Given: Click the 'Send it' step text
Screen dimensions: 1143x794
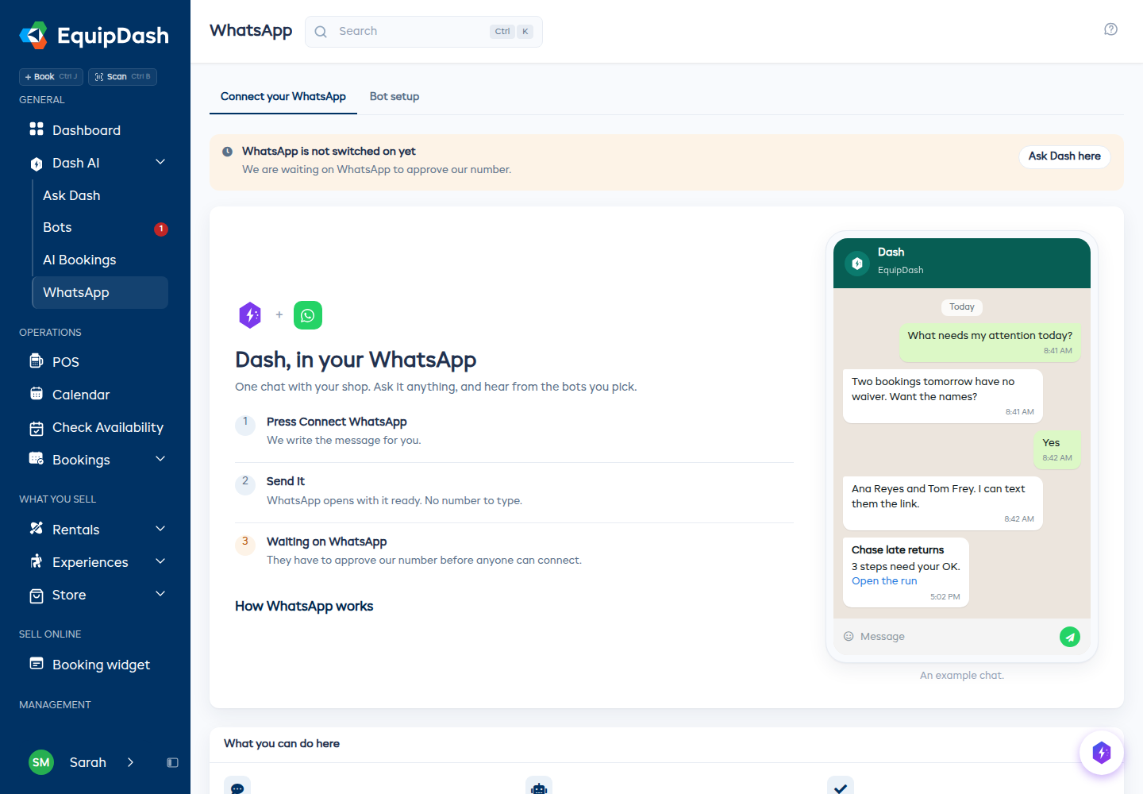Looking at the screenshot, I should pyautogui.click(x=286, y=481).
